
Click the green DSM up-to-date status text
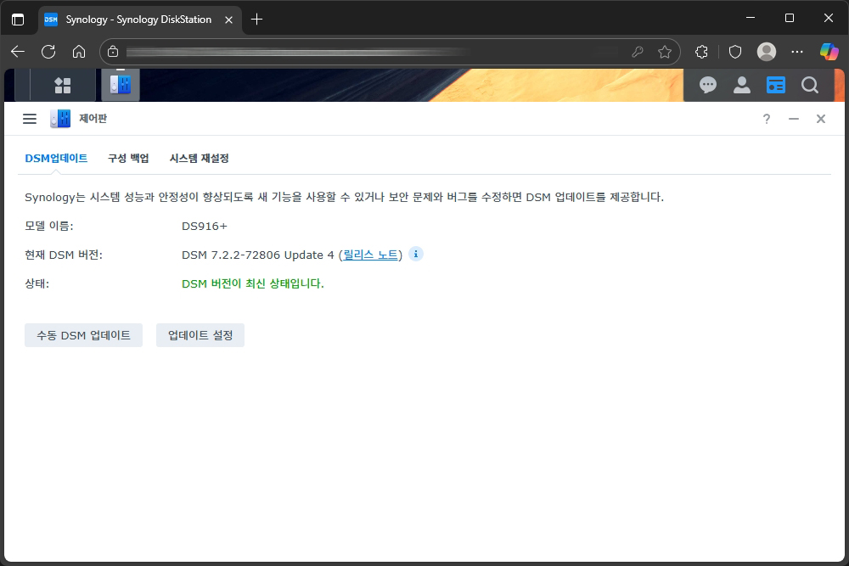[x=253, y=283]
